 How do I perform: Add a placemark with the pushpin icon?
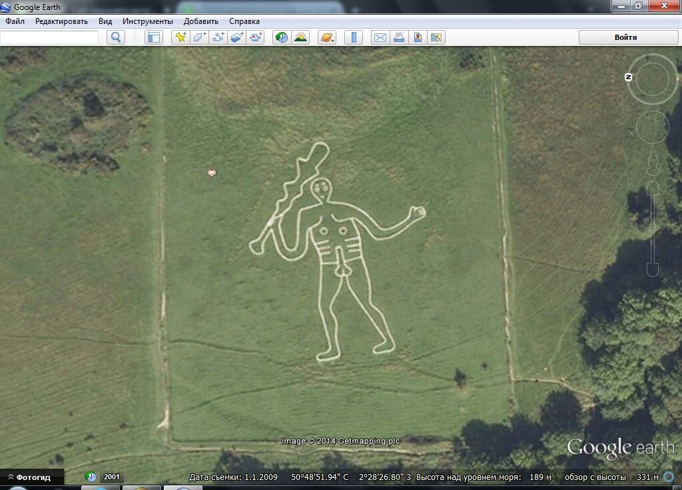tap(180, 37)
